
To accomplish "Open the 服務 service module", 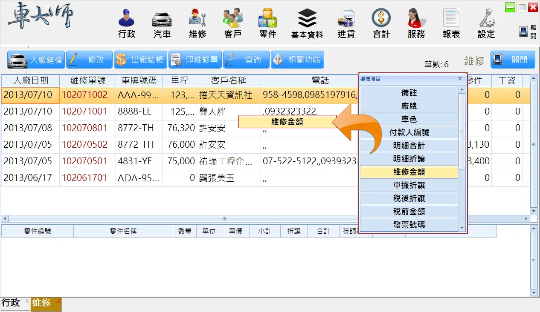I will coord(416,24).
